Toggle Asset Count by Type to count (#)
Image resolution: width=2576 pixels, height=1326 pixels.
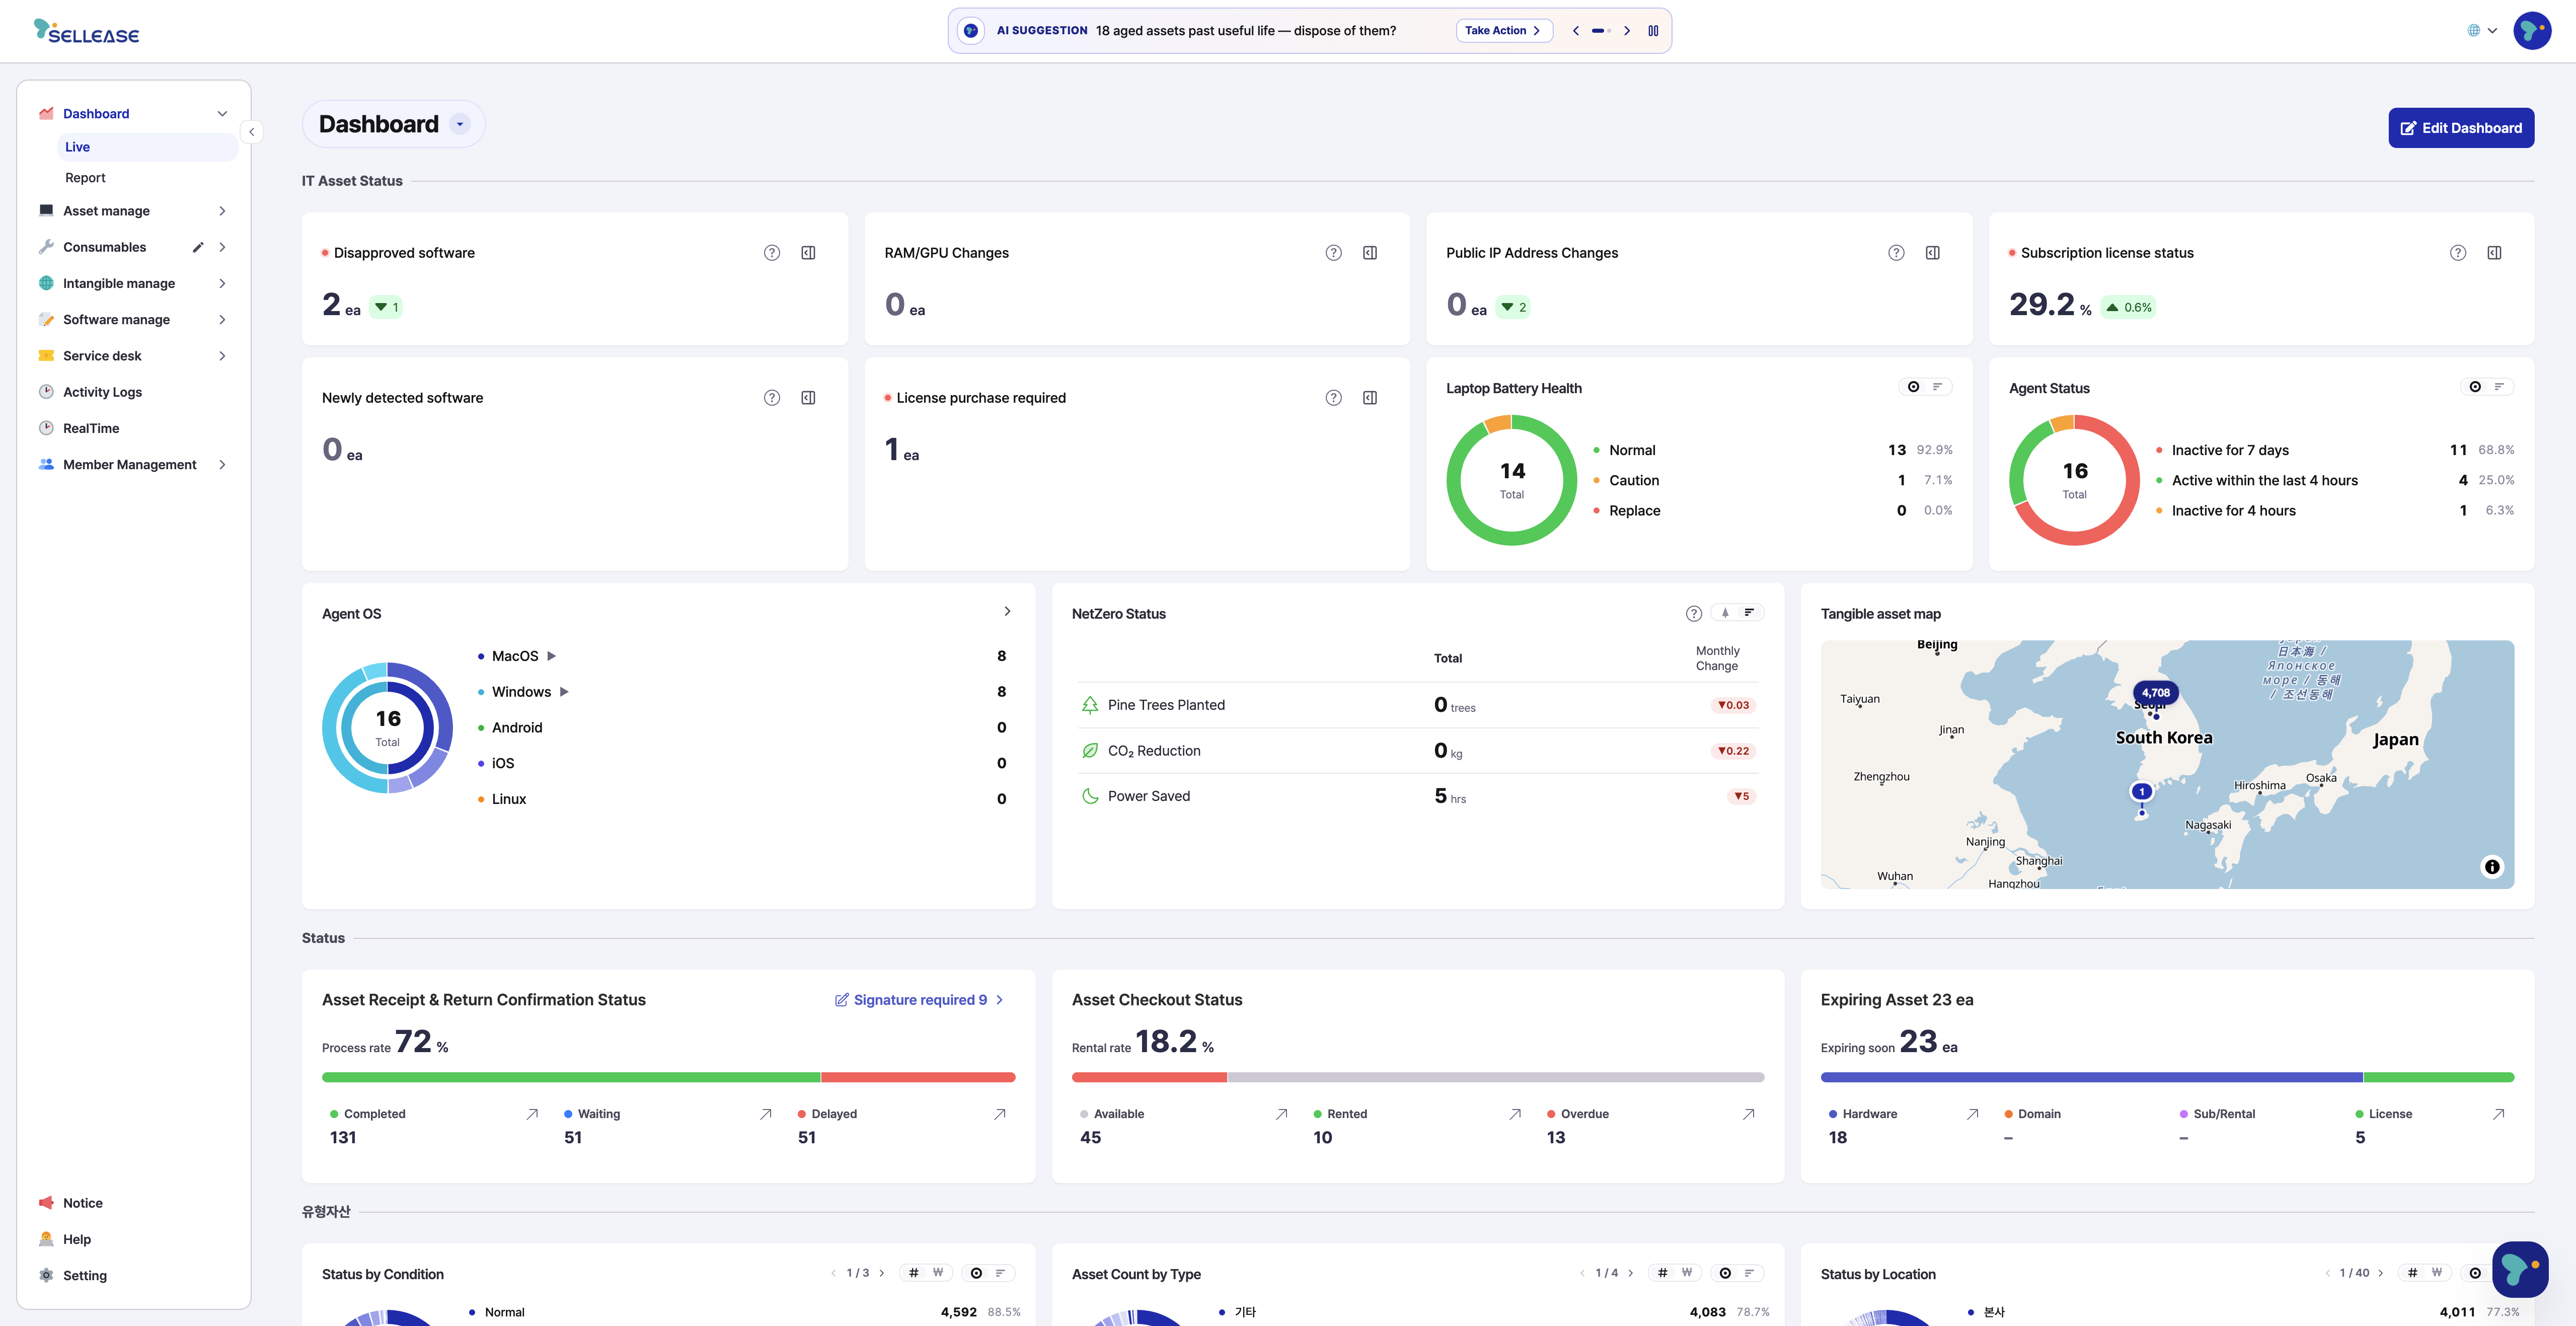pyautogui.click(x=1662, y=1273)
